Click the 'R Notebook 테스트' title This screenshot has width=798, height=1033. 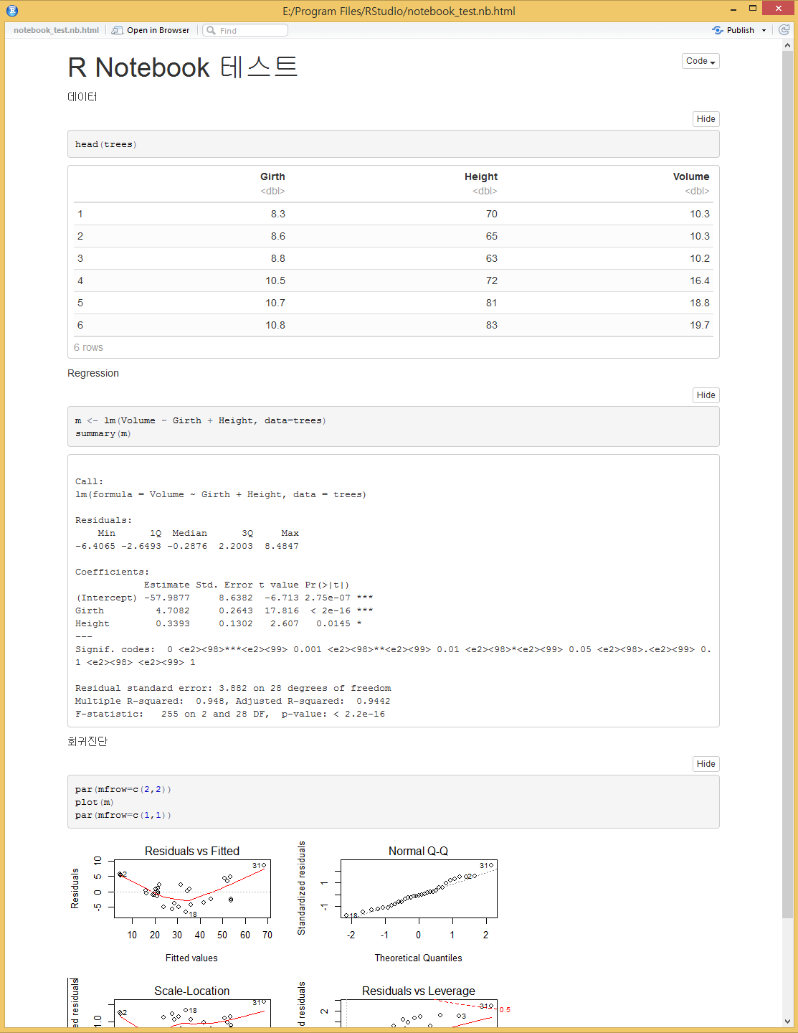pos(182,67)
